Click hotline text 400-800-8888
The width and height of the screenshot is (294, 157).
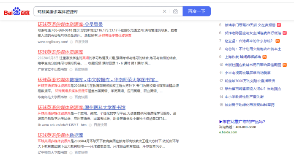pos(245,127)
